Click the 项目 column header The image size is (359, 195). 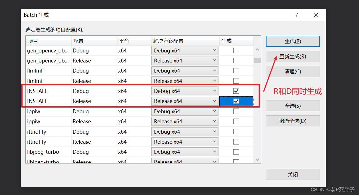click(x=48, y=40)
